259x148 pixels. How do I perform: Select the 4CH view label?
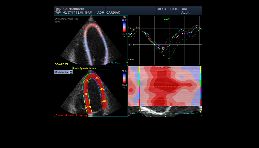pos(57,22)
